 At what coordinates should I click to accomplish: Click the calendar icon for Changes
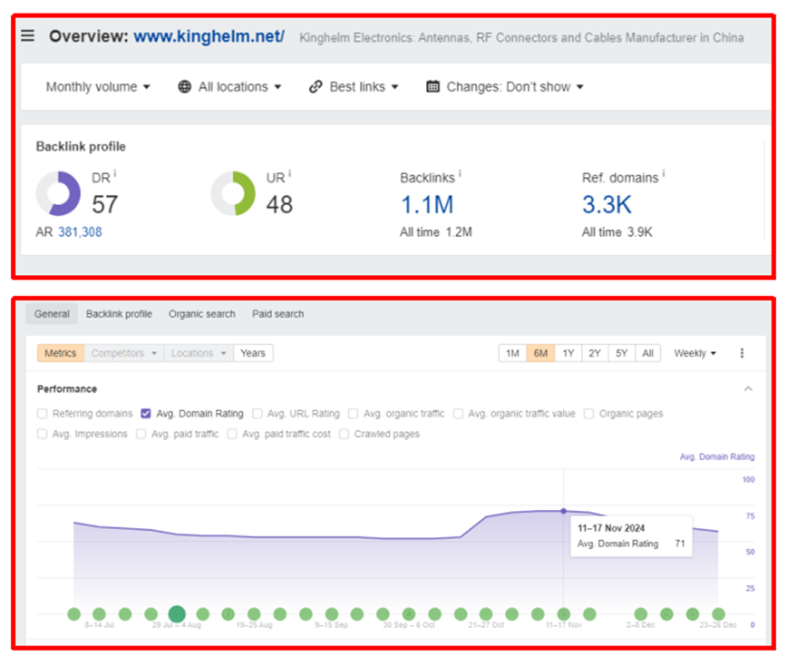(432, 87)
